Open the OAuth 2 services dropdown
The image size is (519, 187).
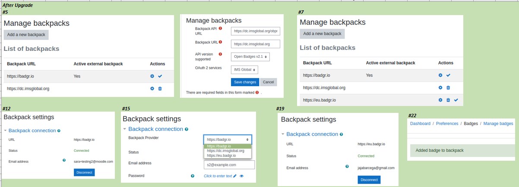pyautogui.click(x=245, y=69)
